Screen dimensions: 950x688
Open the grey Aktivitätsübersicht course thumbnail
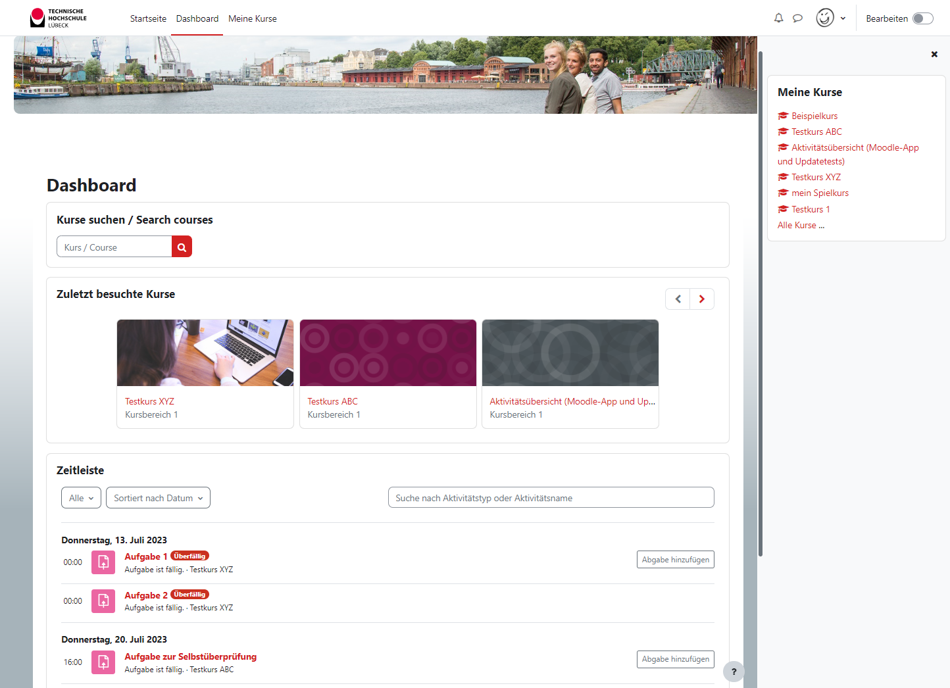[x=570, y=353]
